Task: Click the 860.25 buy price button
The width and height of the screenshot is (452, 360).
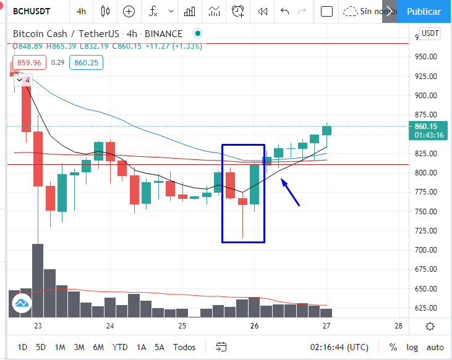Action: coord(86,62)
